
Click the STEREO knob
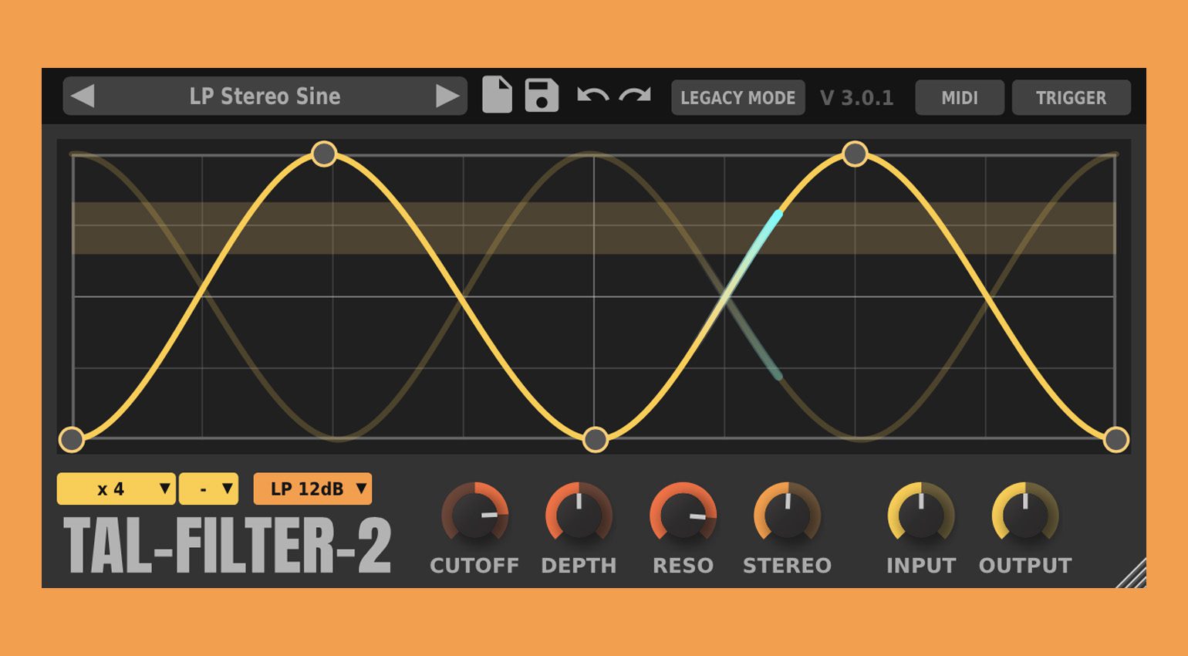point(787,515)
